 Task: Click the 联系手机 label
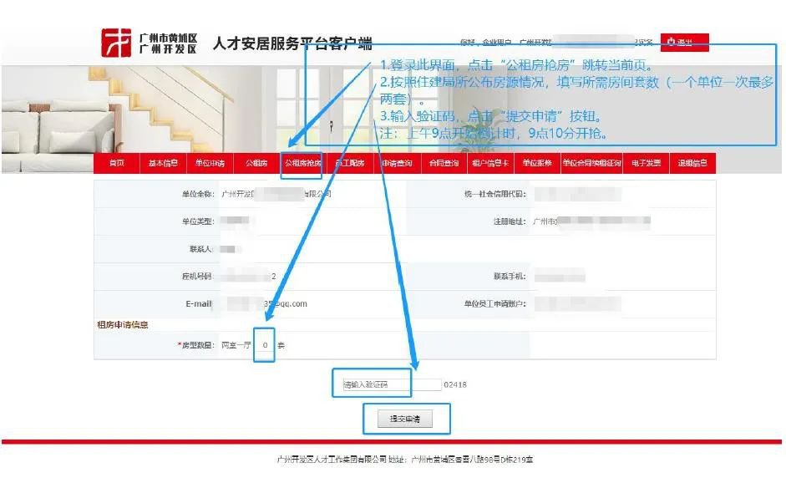[510, 277]
